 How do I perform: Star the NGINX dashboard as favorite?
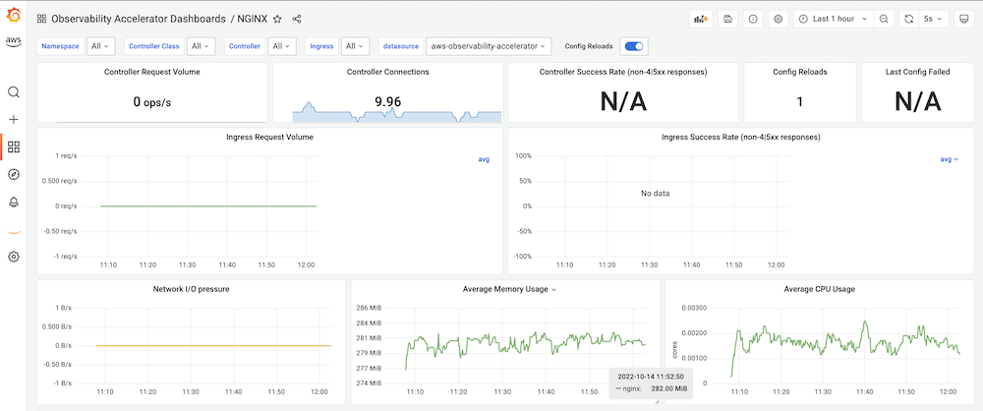coord(277,19)
